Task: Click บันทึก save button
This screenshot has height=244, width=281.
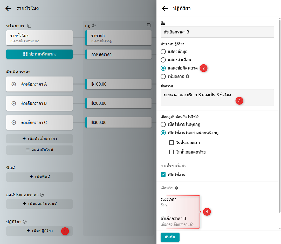Action: click(x=170, y=237)
